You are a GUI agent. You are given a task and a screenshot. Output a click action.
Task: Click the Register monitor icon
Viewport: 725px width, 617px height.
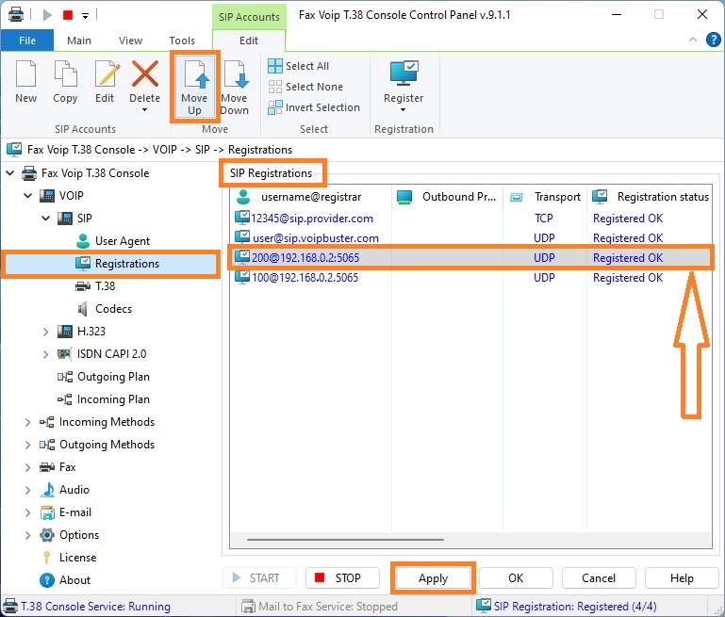pos(404,73)
